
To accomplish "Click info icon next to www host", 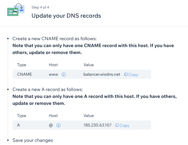I will [x=64, y=75].
